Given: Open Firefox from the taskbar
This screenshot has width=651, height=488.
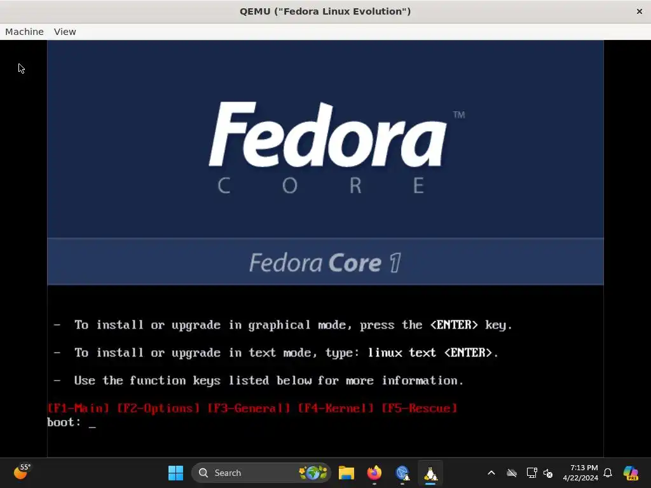Looking at the screenshot, I should tap(374, 473).
